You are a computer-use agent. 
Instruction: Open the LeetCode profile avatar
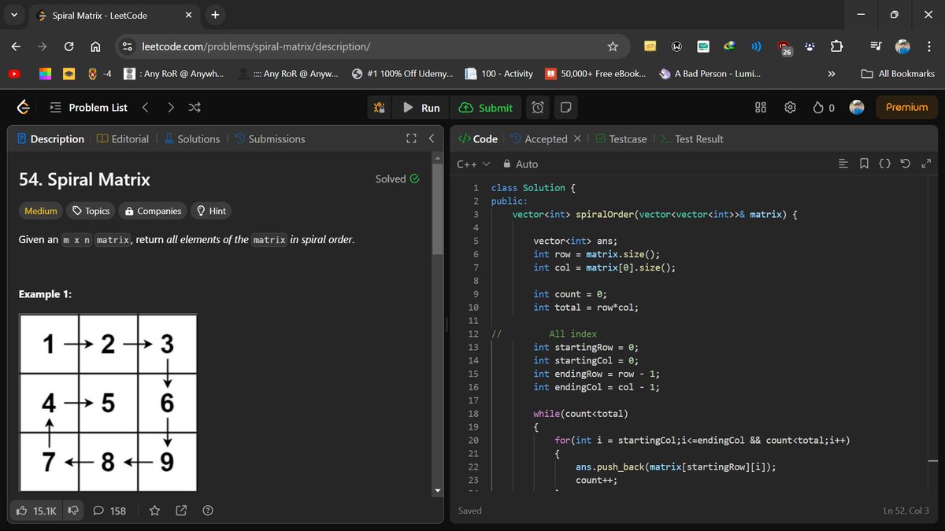point(858,107)
